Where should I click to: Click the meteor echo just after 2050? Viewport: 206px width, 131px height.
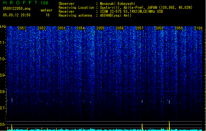tap(12, 100)
